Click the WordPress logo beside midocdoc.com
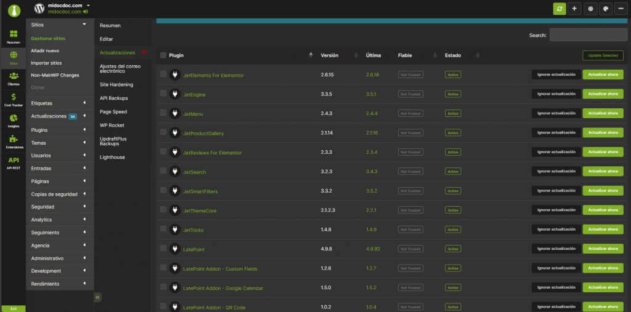Image resolution: width=631 pixels, height=312 pixels. coord(39,9)
